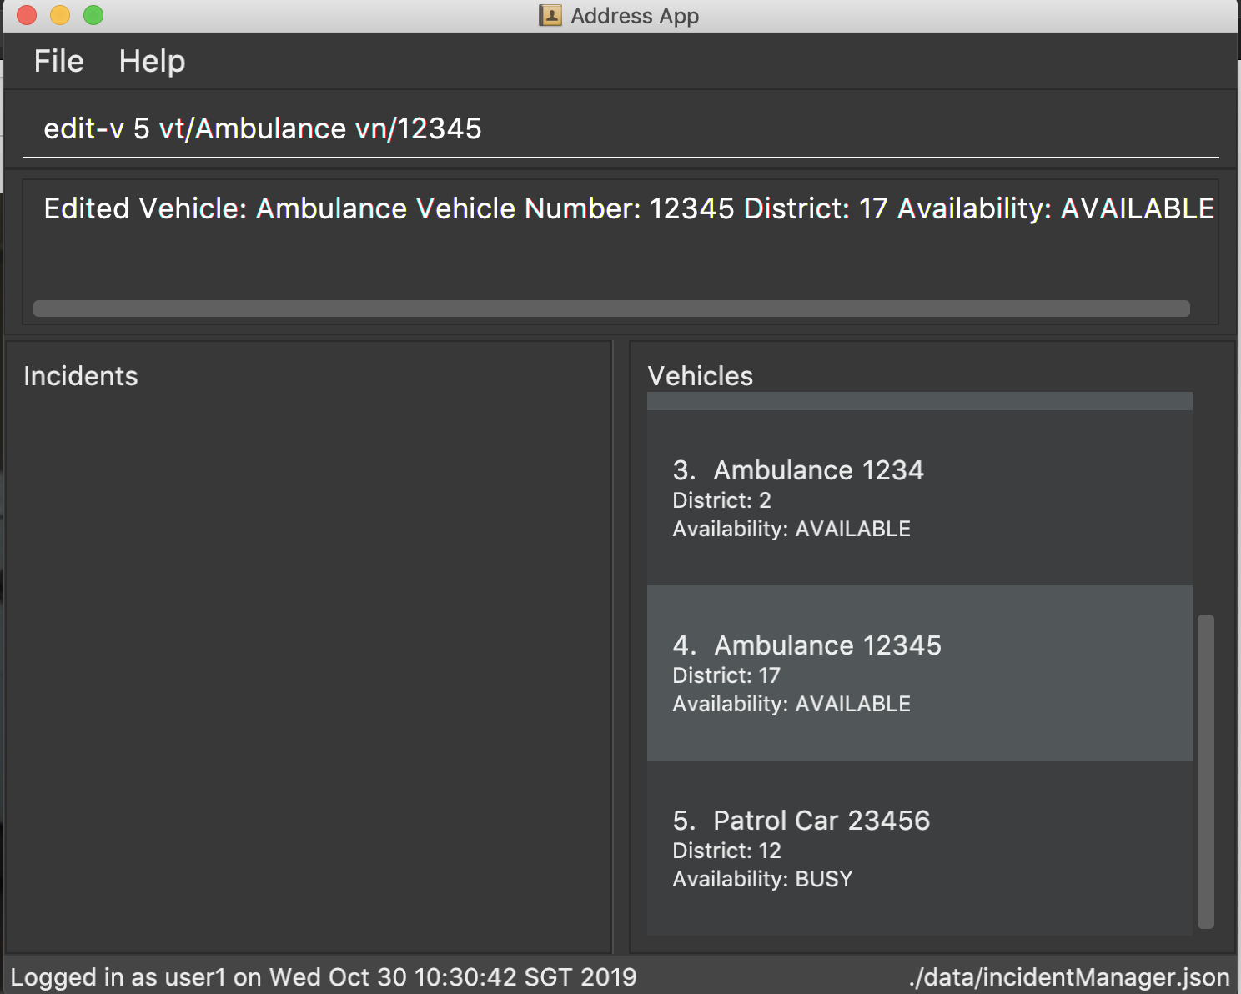Open the Help menu

152,62
